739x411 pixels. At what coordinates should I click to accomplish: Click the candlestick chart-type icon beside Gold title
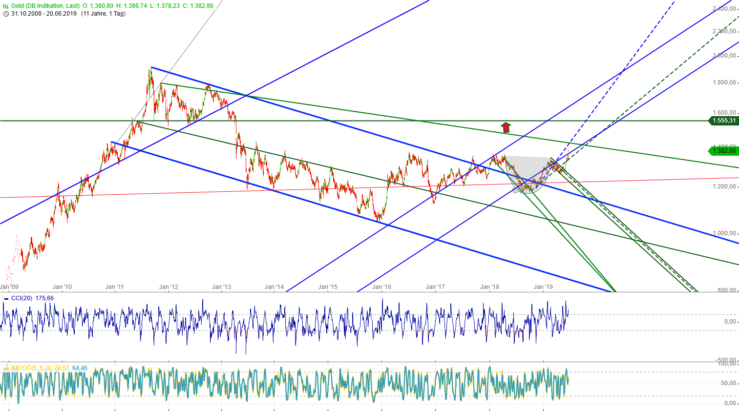point(6,6)
